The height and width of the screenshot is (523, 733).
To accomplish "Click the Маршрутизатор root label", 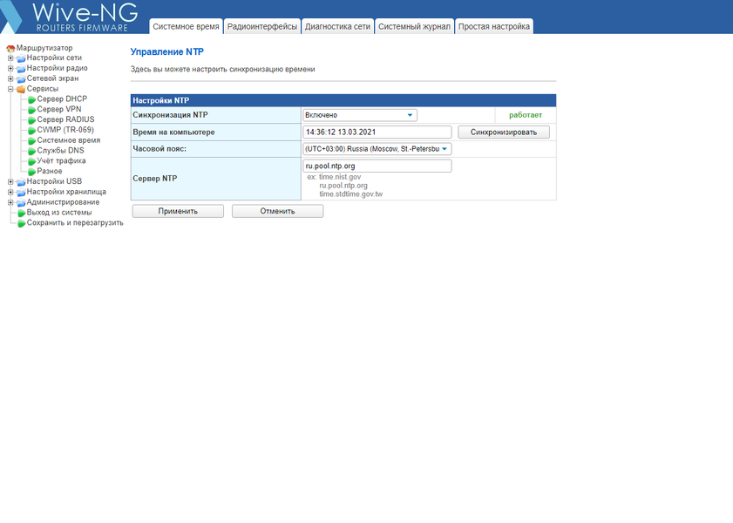I will [x=44, y=48].
